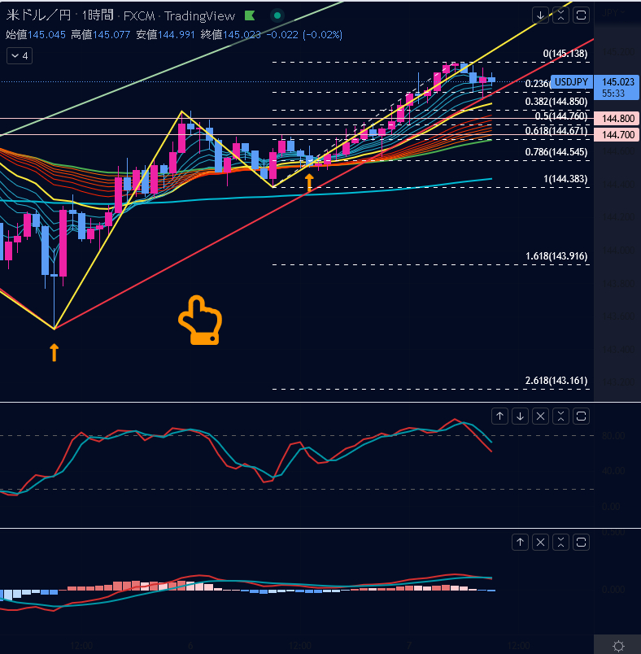This screenshot has height=654, width=641.
Task: Click date label 6 on time axis
Action: 190,646
